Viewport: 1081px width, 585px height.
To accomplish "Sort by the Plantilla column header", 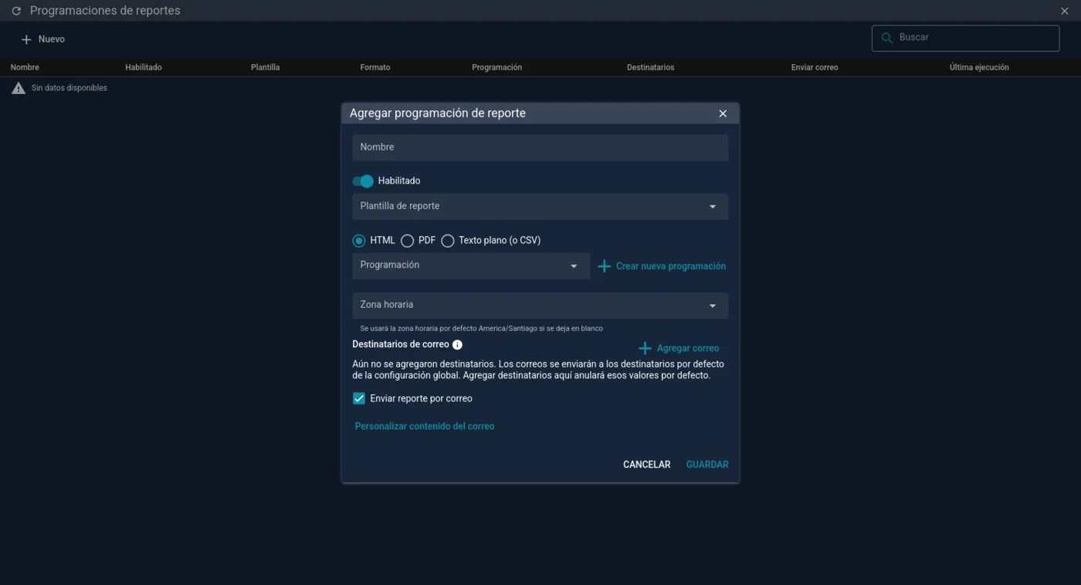I will pos(265,68).
